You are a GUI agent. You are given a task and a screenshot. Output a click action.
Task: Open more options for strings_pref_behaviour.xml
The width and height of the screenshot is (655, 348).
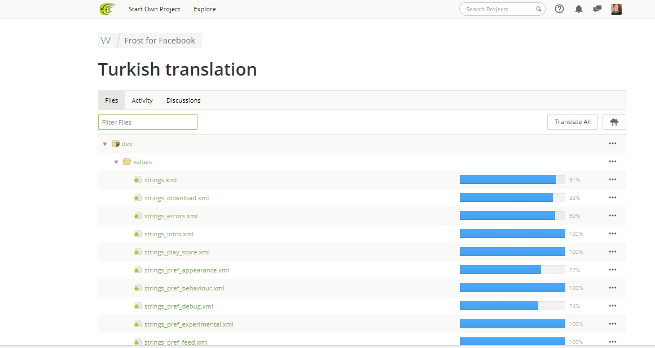pos(612,288)
